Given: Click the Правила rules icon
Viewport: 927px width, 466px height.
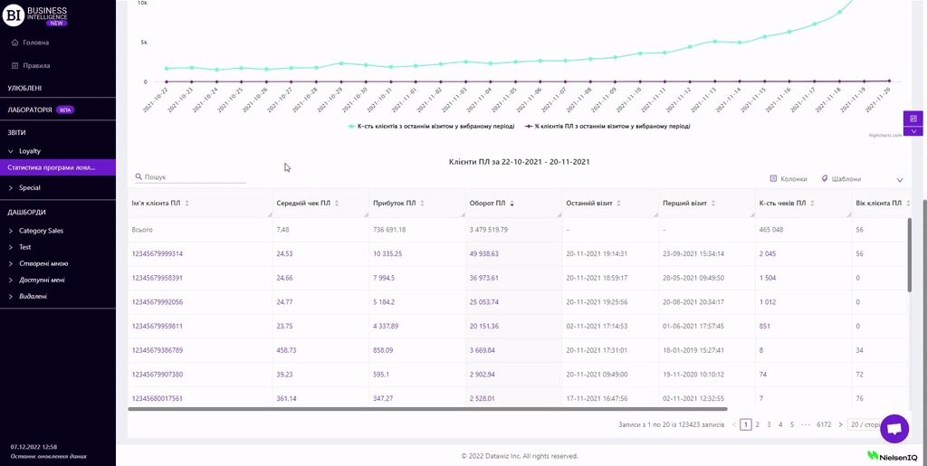Looking at the screenshot, I should click(15, 66).
